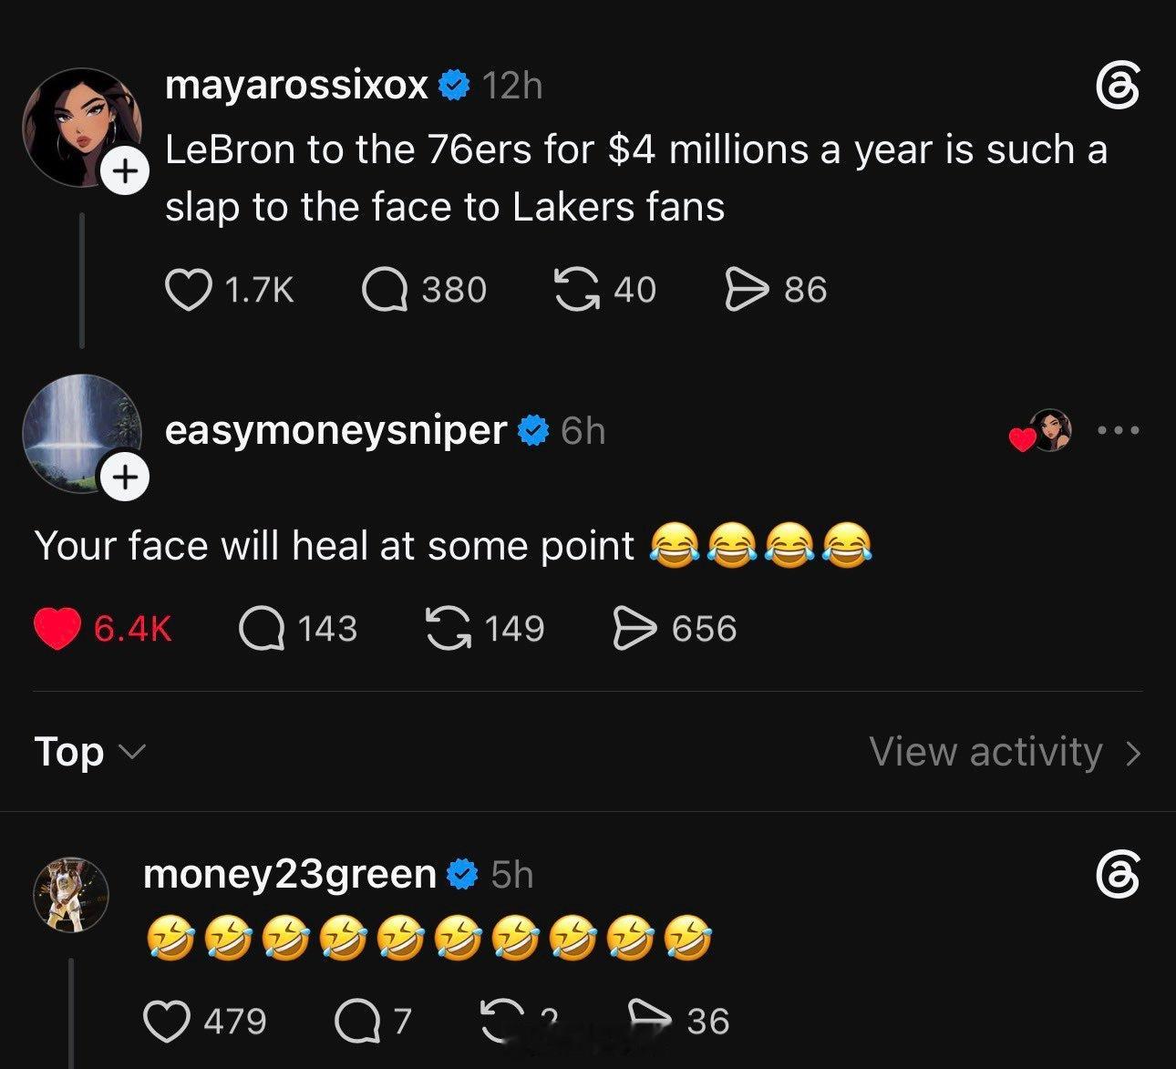Like money23green's emoji reply
Viewport: 1176px width, 1069px height.
tap(167, 1021)
